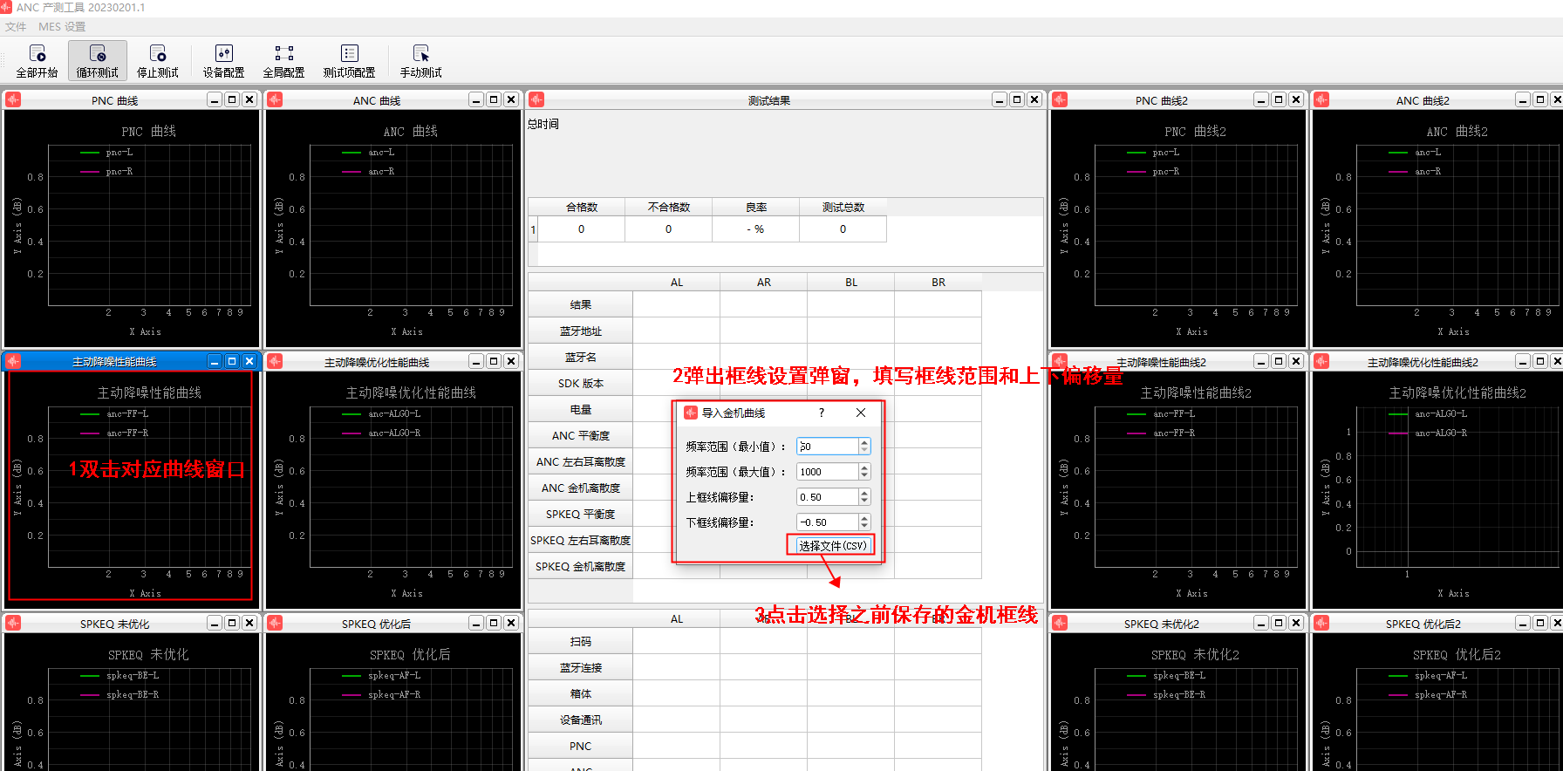The image size is (1563, 771).
Task: Open 测试项配置 test item configuration
Action: click(x=350, y=61)
